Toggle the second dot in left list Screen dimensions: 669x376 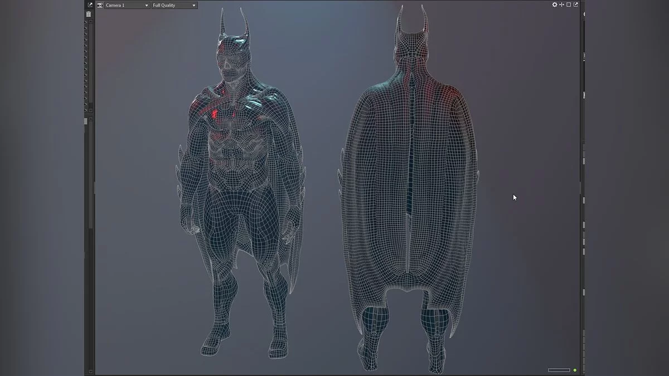click(86, 29)
